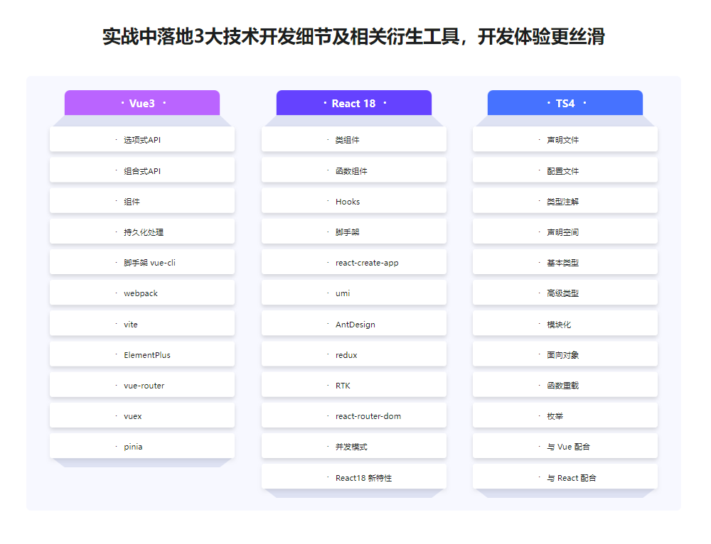711x544 pixels.
Task: Click the 组合式API item
Action: 141,170
